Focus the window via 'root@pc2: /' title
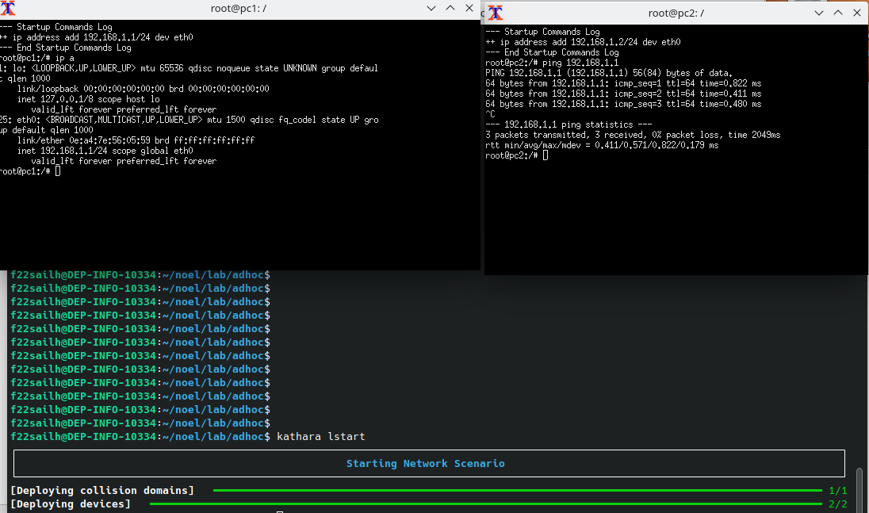This screenshot has width=869, height=513. tap(676, 13)
